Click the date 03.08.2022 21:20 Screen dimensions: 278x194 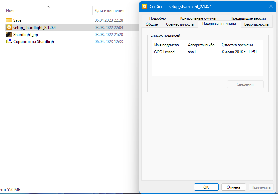point(109,34)
